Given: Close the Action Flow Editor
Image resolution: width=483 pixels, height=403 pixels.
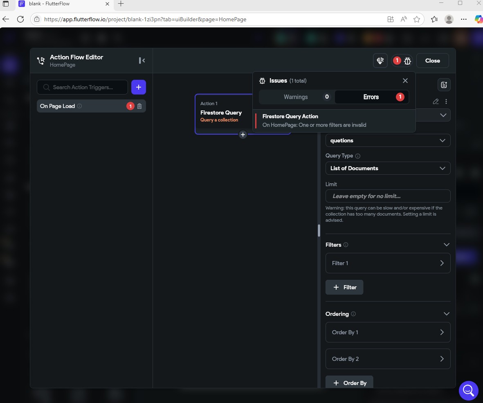Looking at the screenshot, I should (x=432, y=61).
